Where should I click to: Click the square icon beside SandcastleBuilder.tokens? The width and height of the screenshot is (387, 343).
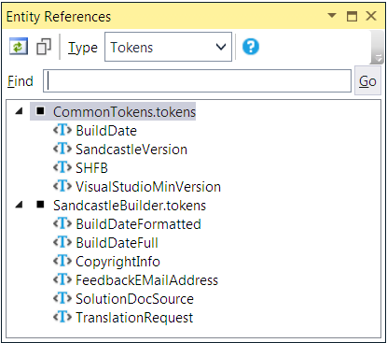point(40,205)
